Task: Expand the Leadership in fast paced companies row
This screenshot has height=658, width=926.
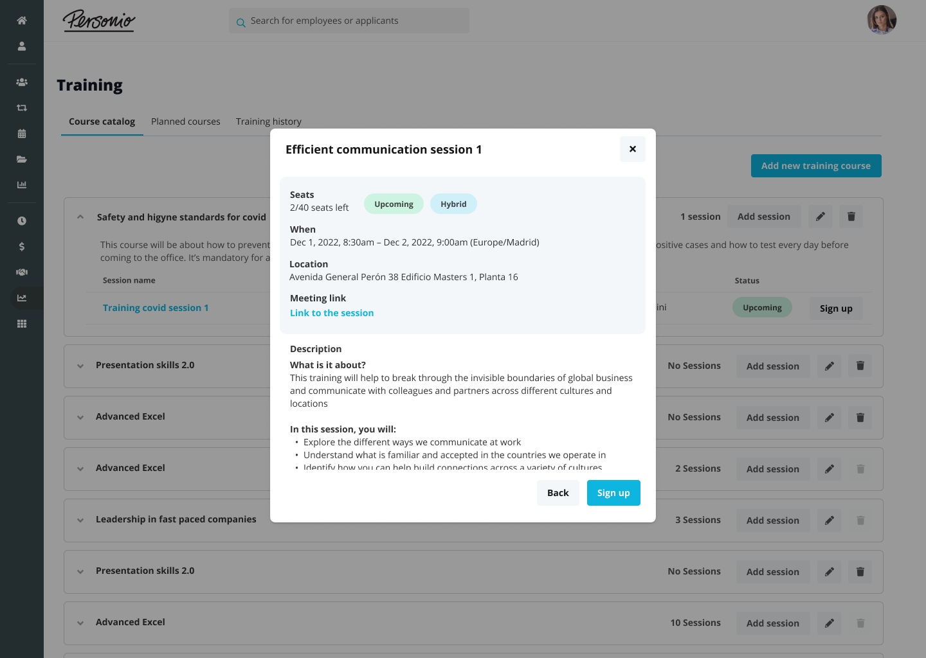Action: tap(80, 520)
